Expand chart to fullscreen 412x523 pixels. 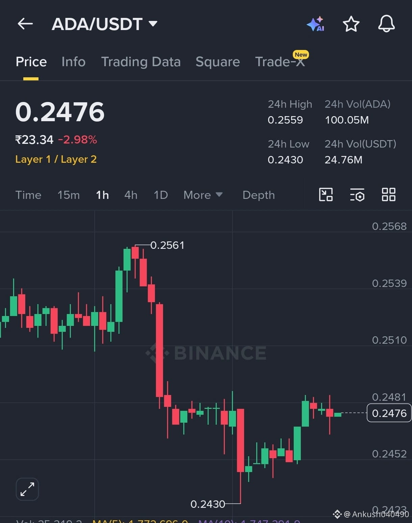point(27,489)
